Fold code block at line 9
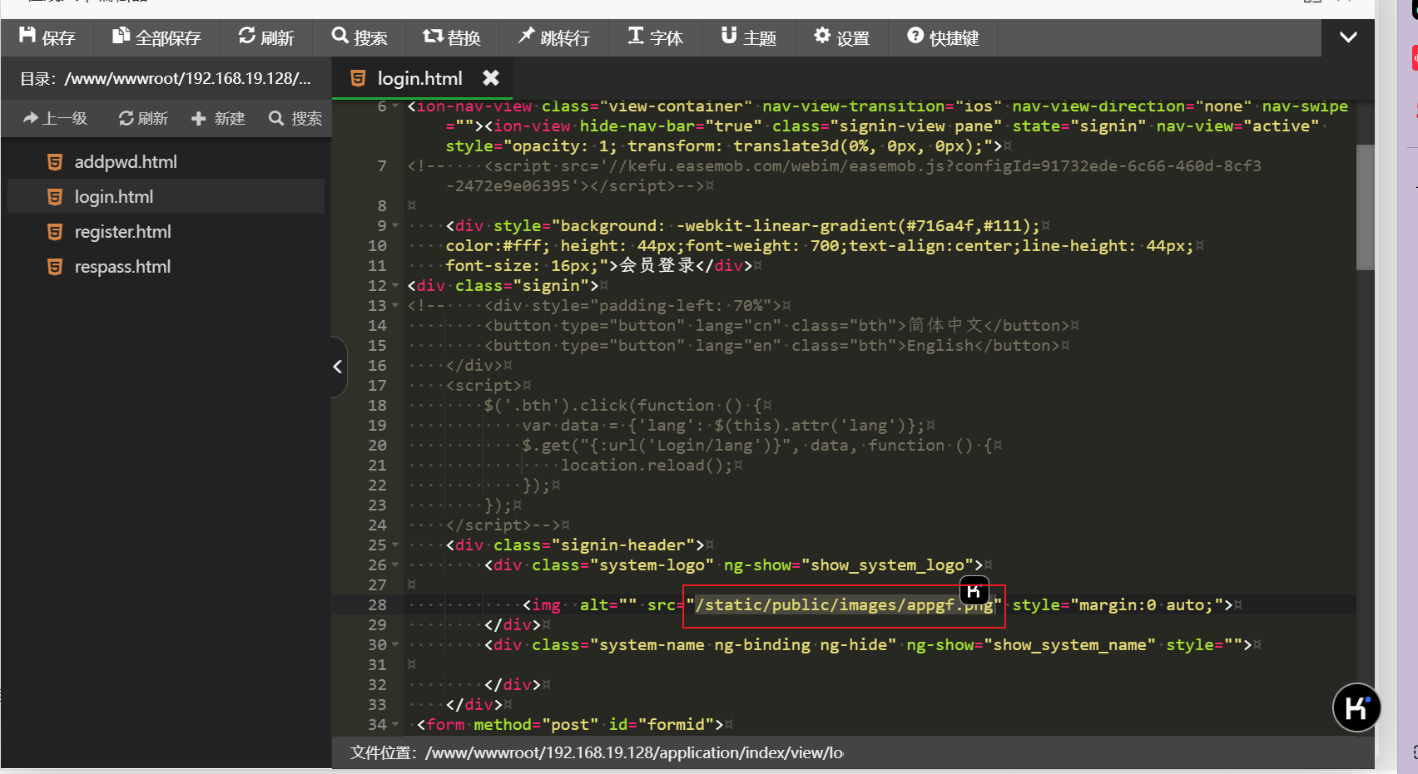Image resolution: width=1418 pixels, height=774 pixels. click(x=395, y=226)
